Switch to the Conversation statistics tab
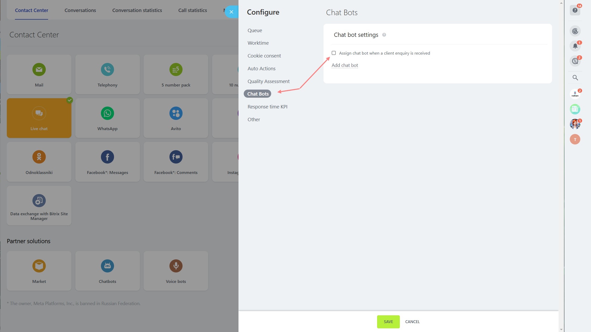This screenshot has width=591, height=332. pyautogui.click(x=137, y=10)
